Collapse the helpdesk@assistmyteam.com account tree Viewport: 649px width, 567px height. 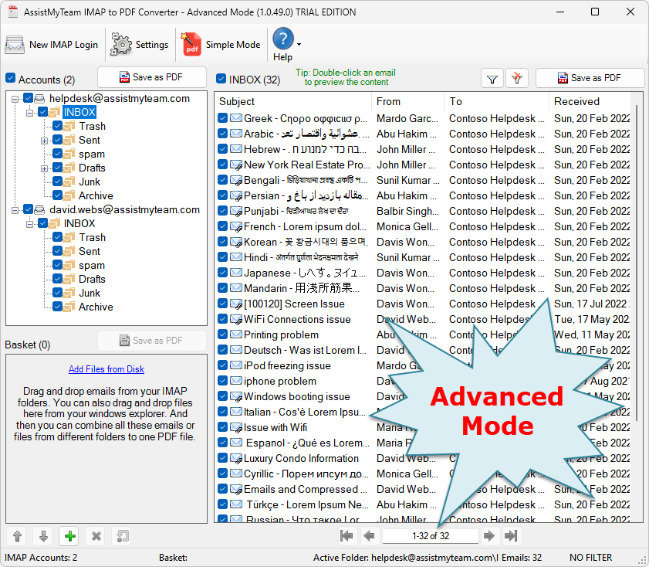17,99
